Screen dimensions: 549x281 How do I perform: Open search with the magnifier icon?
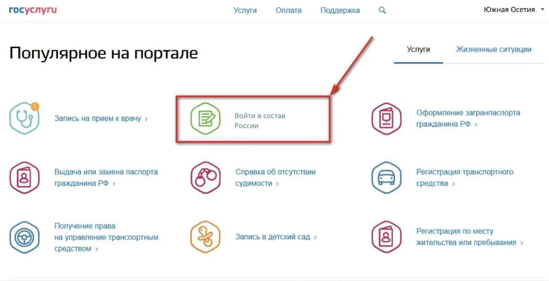coord(382,10)
